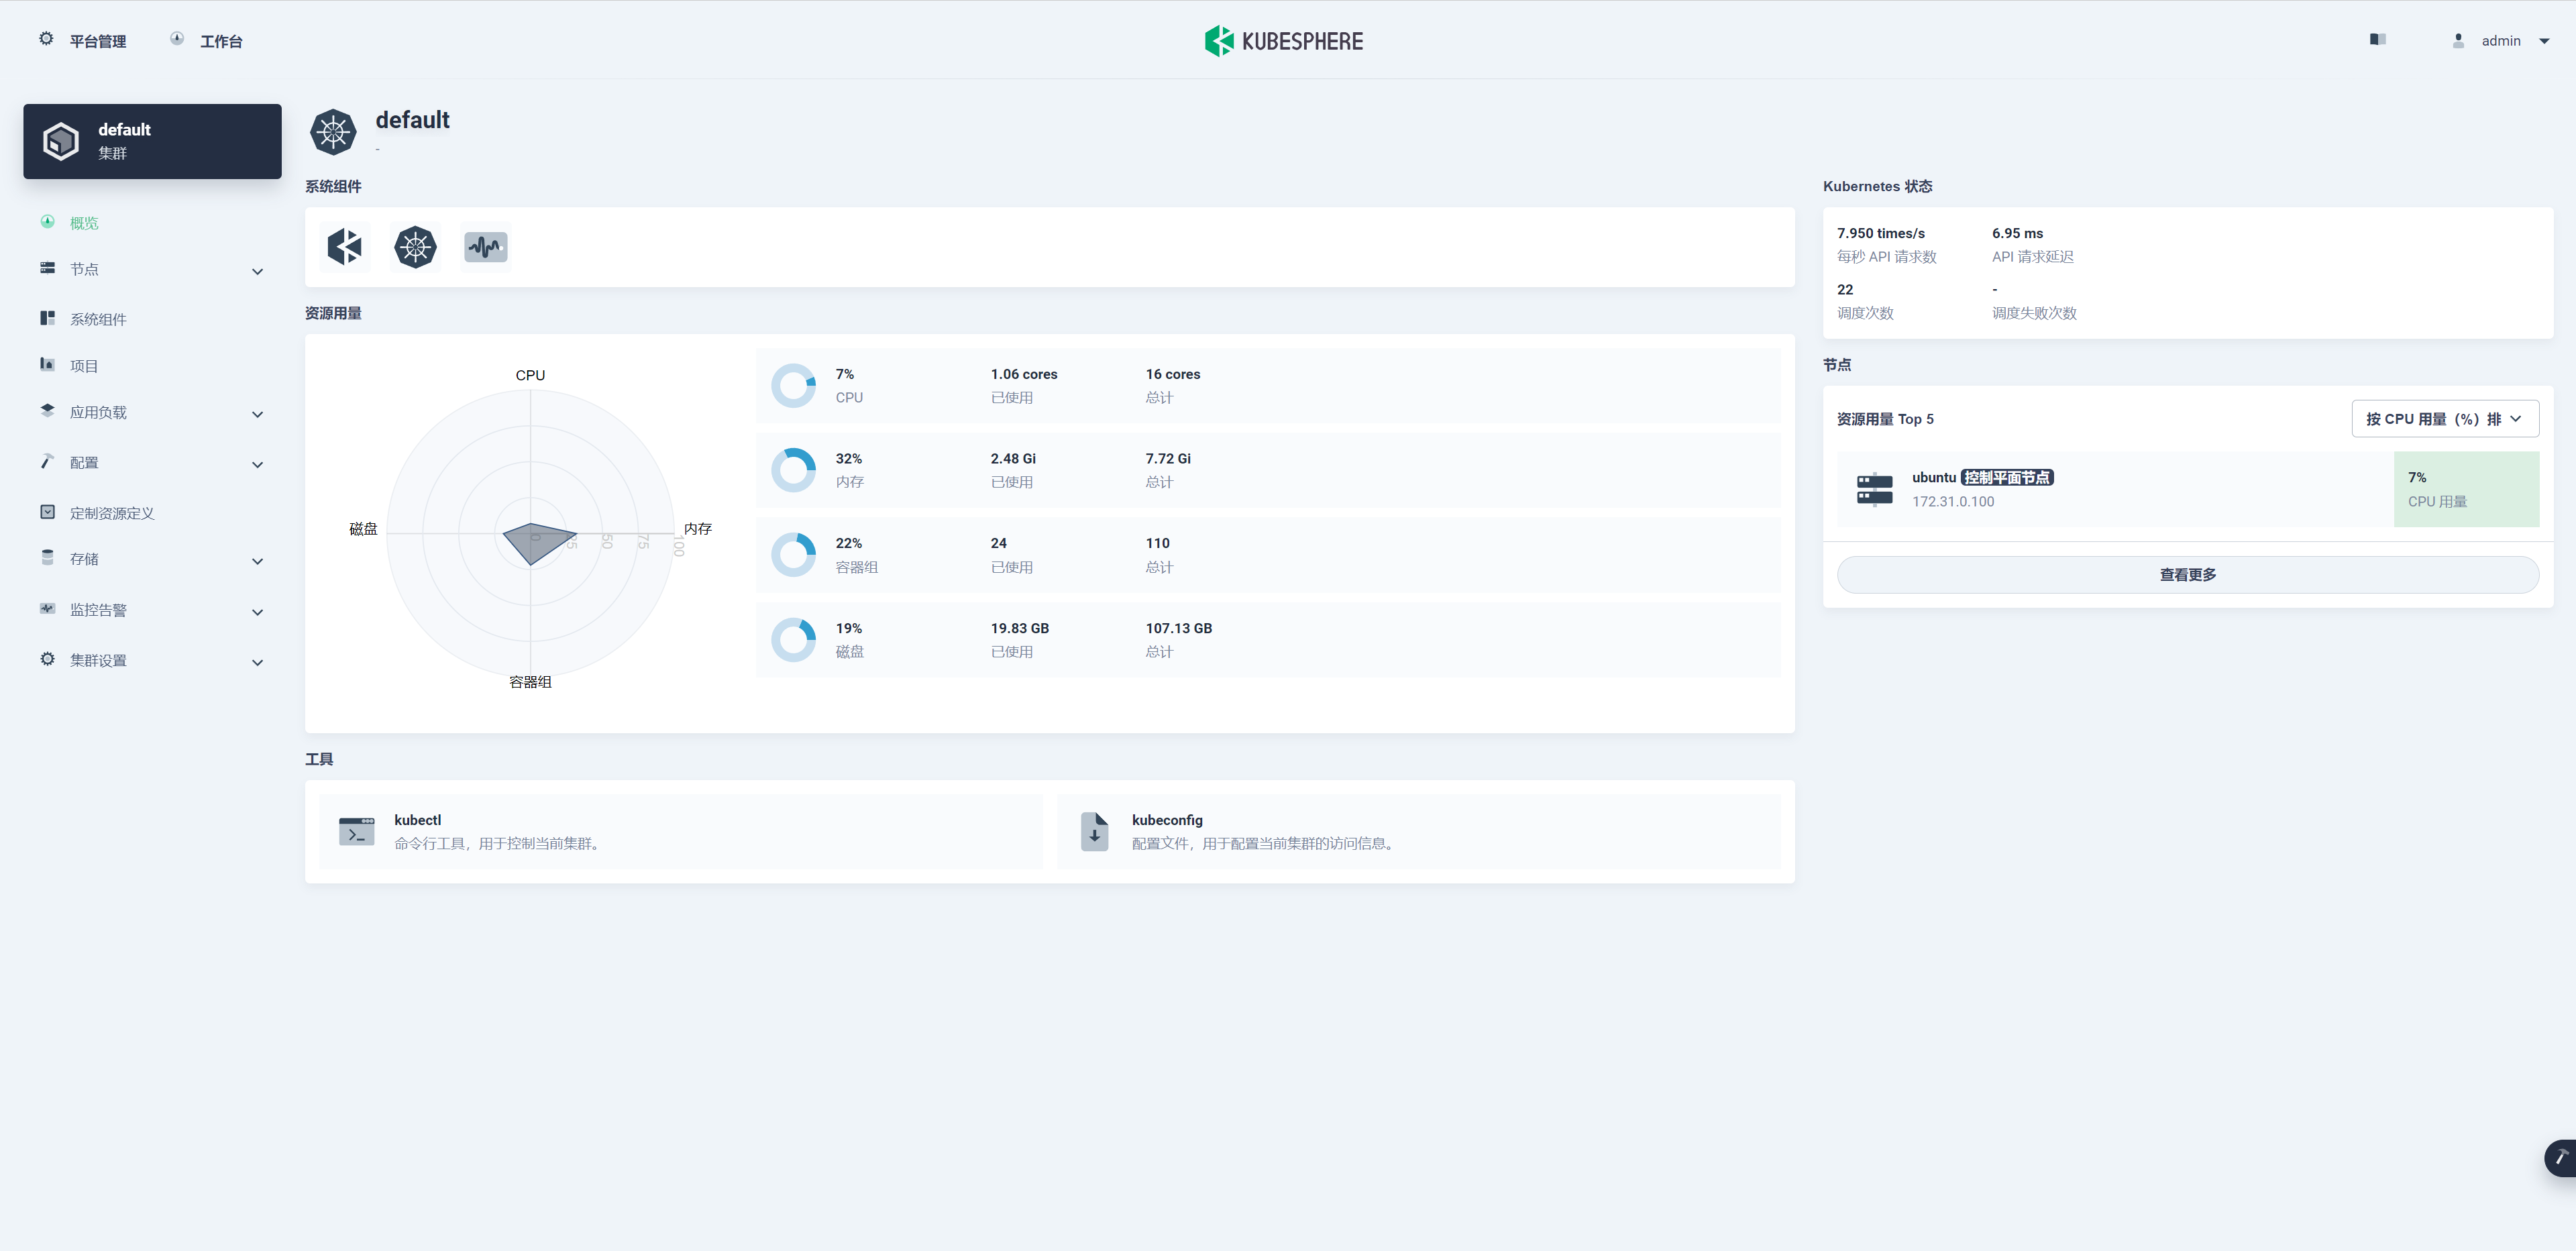
Task: Click the 监控告警 monitor icon
Action: point(47,608)
